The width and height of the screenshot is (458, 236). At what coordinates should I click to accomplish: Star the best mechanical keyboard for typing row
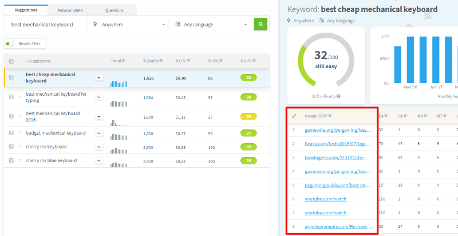click(20, 97)
